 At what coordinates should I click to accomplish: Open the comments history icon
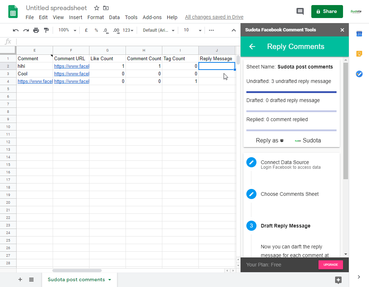click(300, 11)
